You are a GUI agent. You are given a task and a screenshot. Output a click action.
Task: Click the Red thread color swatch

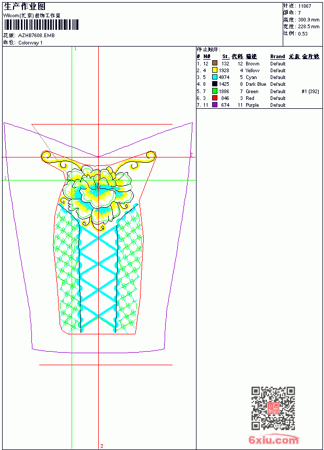click(x=214, y=98)
